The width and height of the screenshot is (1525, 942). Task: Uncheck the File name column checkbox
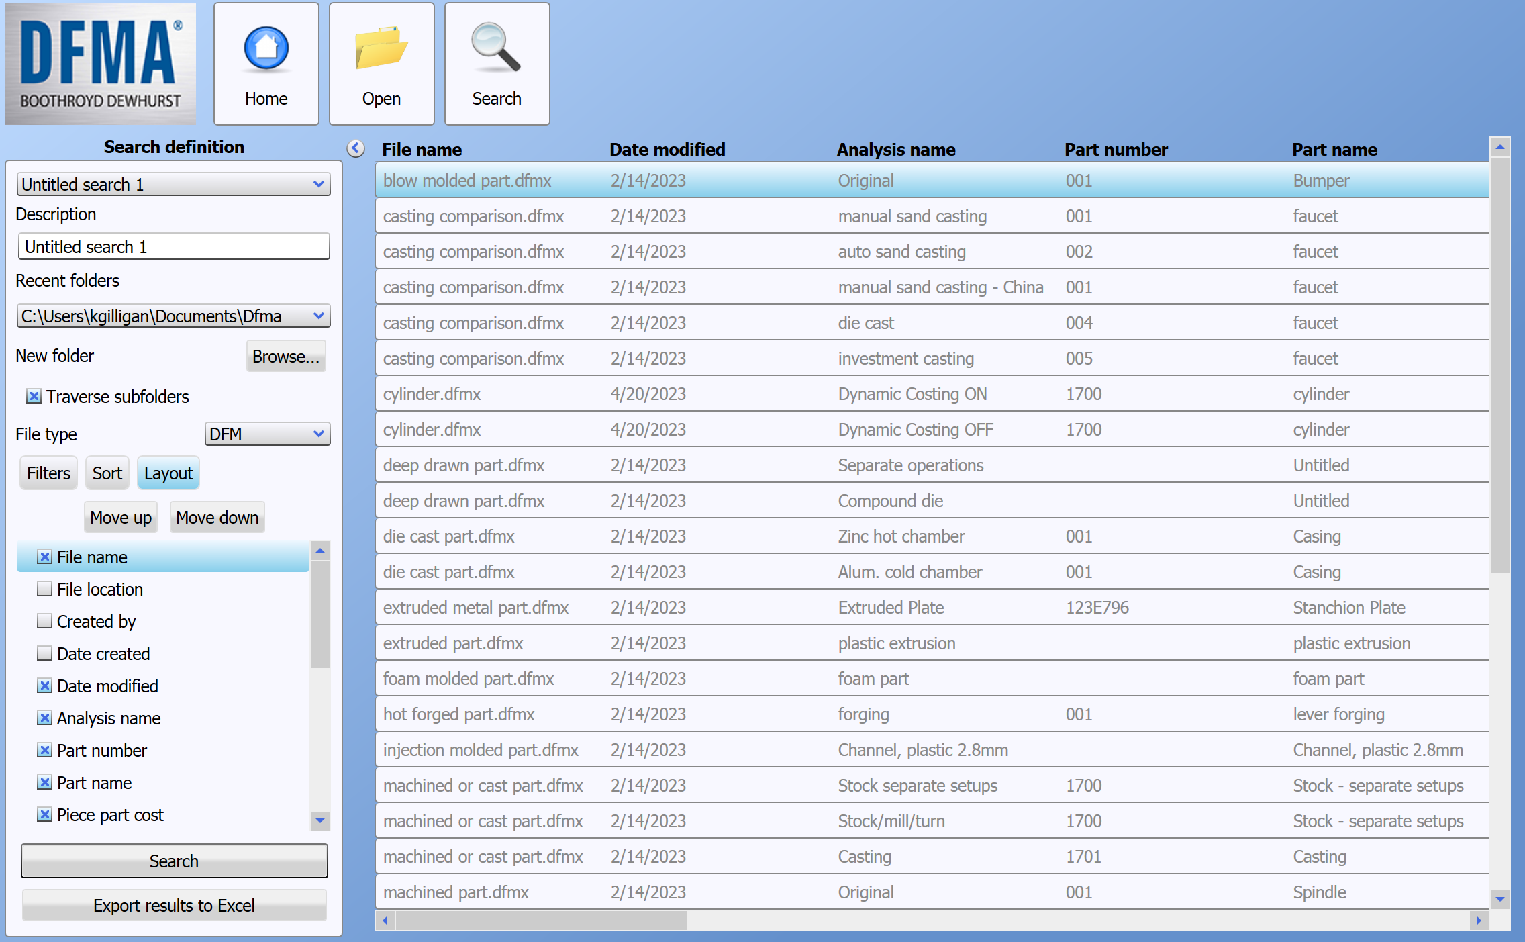click(x=44, y=557)
